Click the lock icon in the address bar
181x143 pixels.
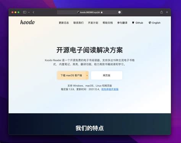(102, 12)
